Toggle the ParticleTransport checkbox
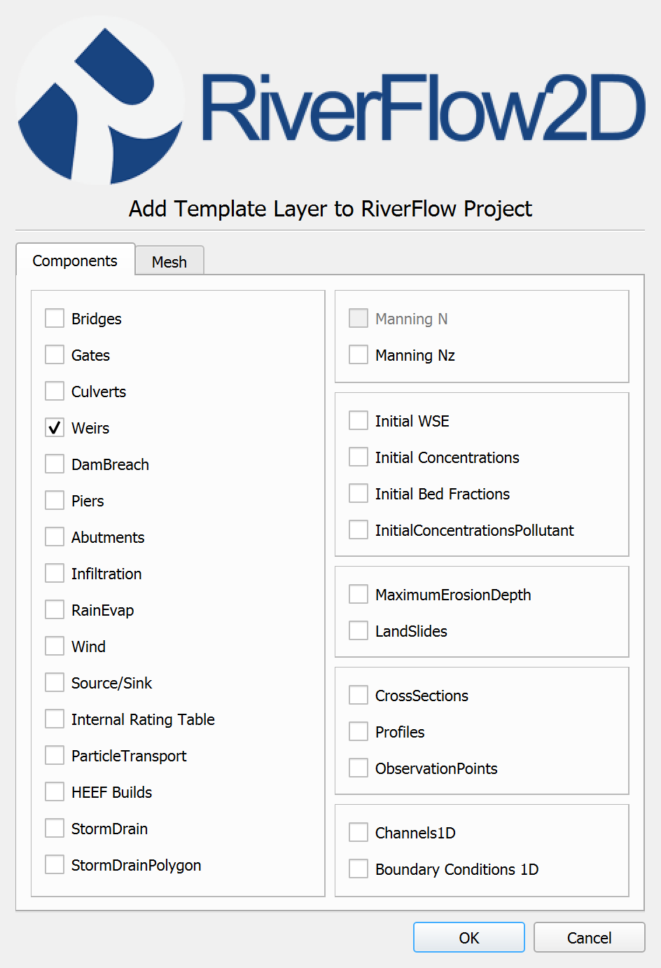 pyautogui.click(x=55, y=756)
